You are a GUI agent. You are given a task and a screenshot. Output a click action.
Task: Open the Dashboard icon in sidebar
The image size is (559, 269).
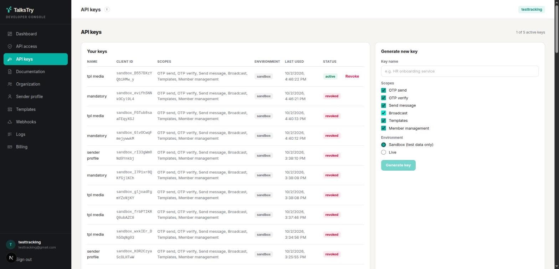tap(10, 34)
